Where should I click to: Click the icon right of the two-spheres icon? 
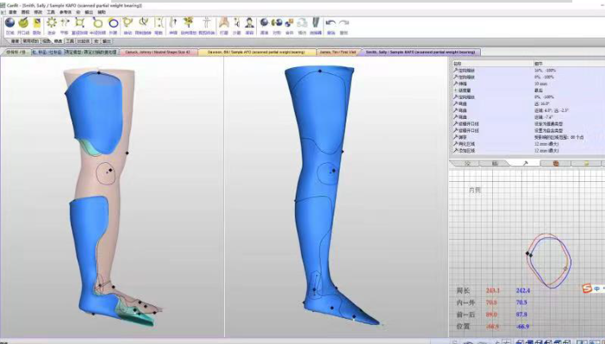(x=290, y=23)
